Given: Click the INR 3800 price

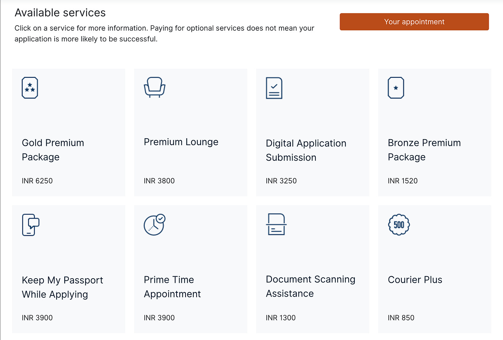Looking at the screenshot, I should [x=159, y=181].
